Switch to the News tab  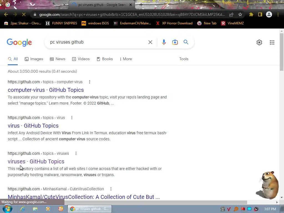[x=58, y=59]
